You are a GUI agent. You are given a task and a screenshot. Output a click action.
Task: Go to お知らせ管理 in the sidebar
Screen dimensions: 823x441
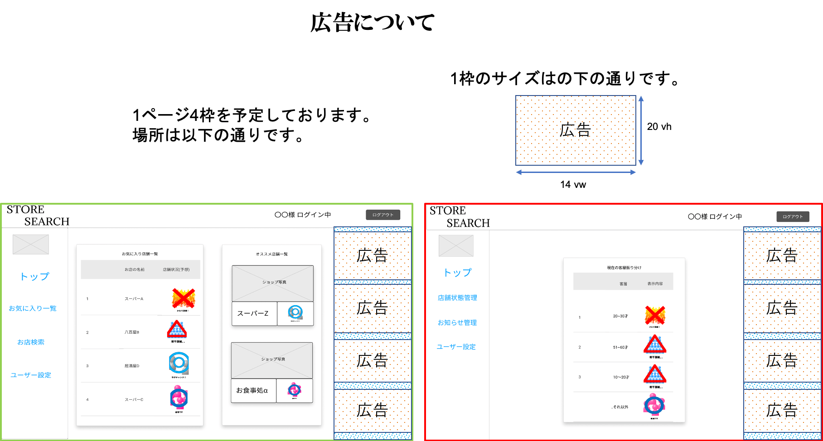coord(457,323)
